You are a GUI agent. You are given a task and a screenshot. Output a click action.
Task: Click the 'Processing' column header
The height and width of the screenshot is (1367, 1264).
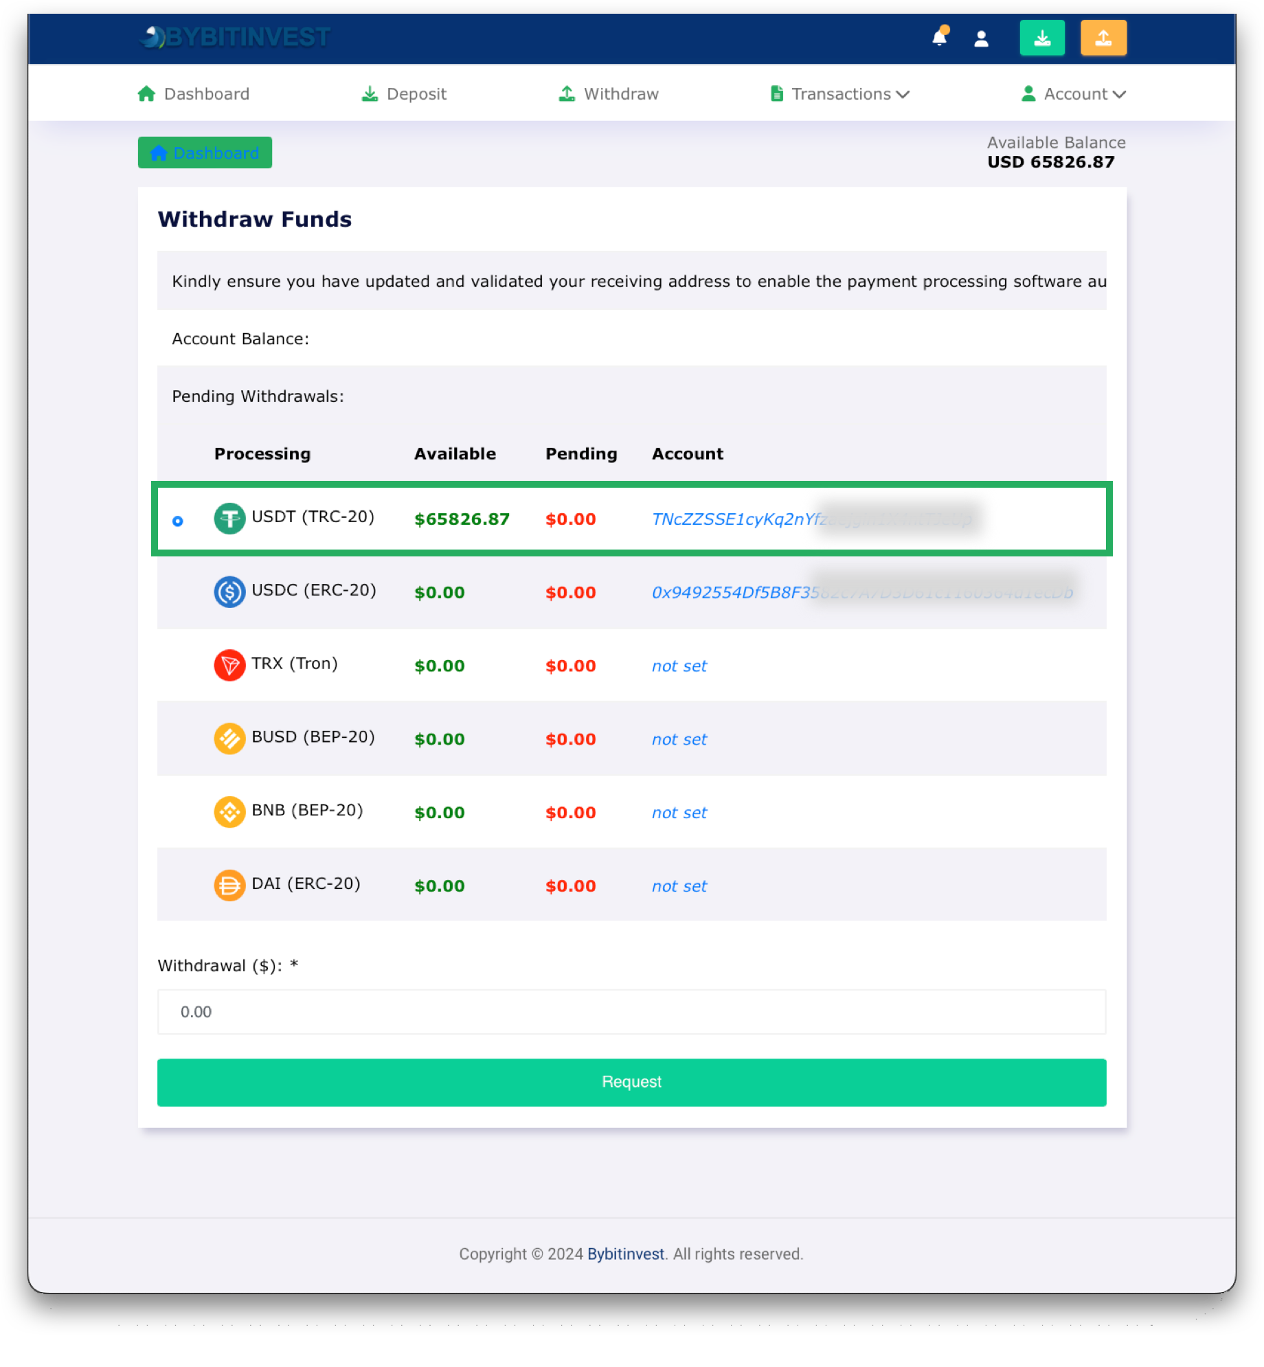point(262,454)
